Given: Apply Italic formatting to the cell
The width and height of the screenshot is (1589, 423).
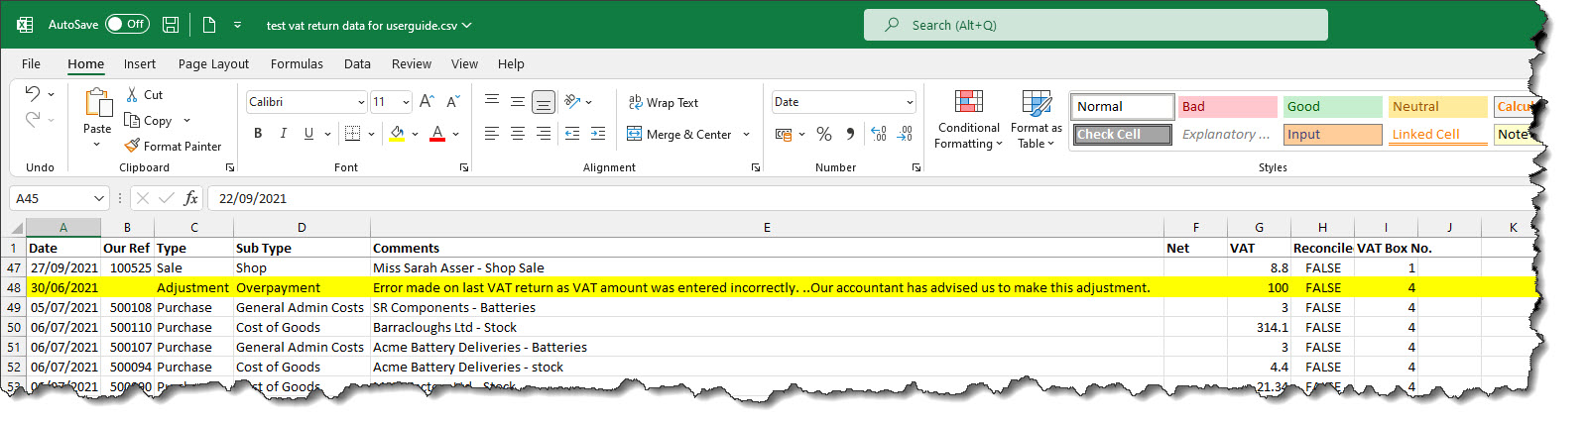Looking at the screenshot, I should click(x=283, y=134).
